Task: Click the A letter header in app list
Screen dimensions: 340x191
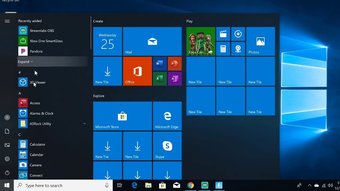Action: (20, 93)
